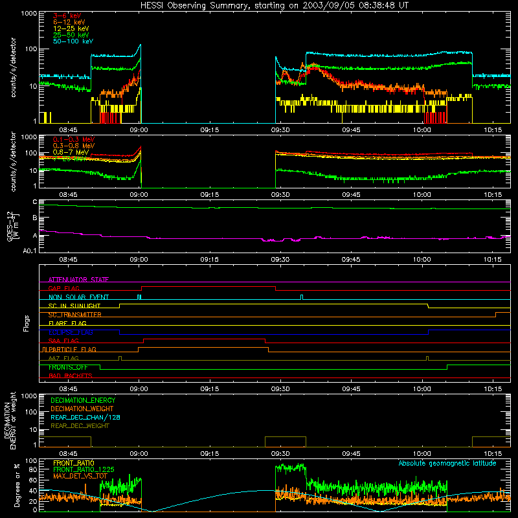Image resolution: width=518 pixels, height=518 pixels.
Task: Select the 10:15 tick under the MeV counts panel
Action: [493, 195]
